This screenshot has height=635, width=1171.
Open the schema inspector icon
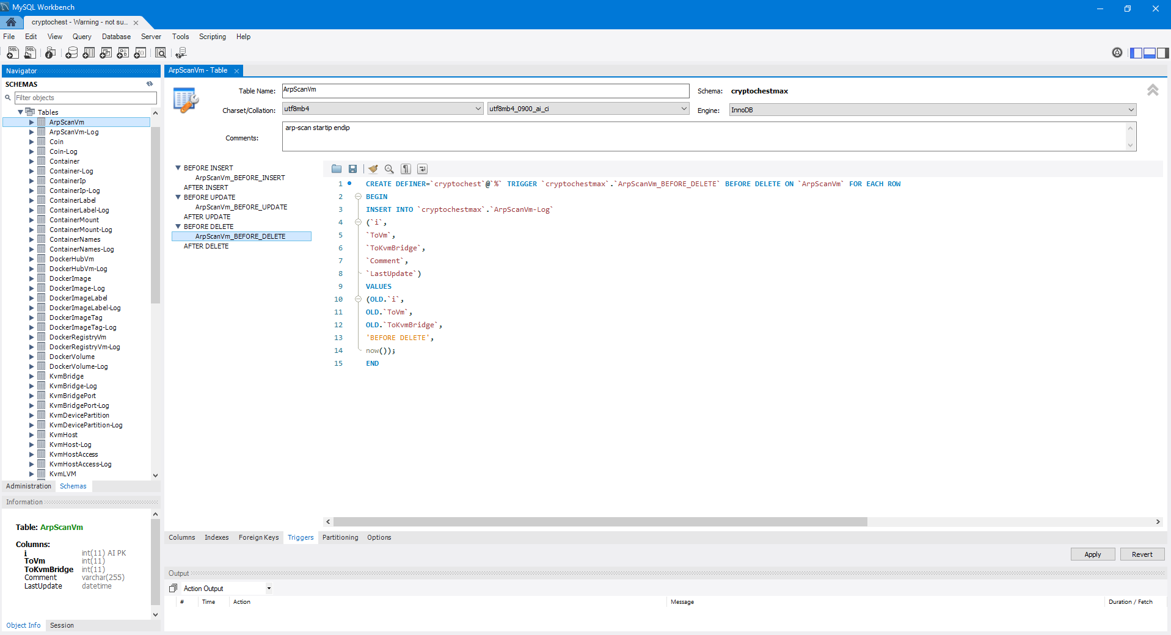51,53
